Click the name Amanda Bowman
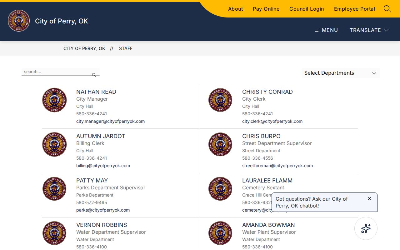Image resolution: width=400 pixels, height=250 pixels. click(268, 225)
